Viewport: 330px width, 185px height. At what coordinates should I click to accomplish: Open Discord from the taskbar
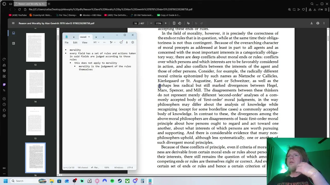pyautogui.click(x=135, y=181)
